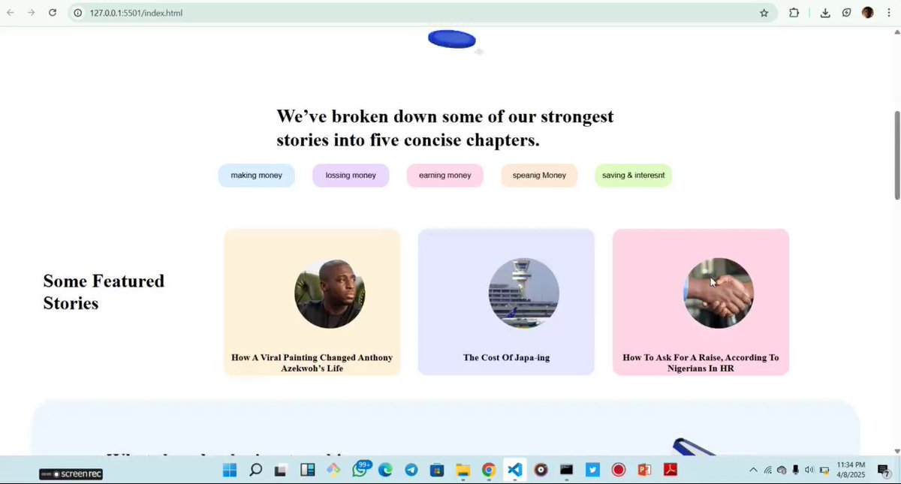Open the Anthony Azekwoh portrait thumbnail
Image resolution: width=901 pixels, height=484 pixels.
(x=330, y=293)
